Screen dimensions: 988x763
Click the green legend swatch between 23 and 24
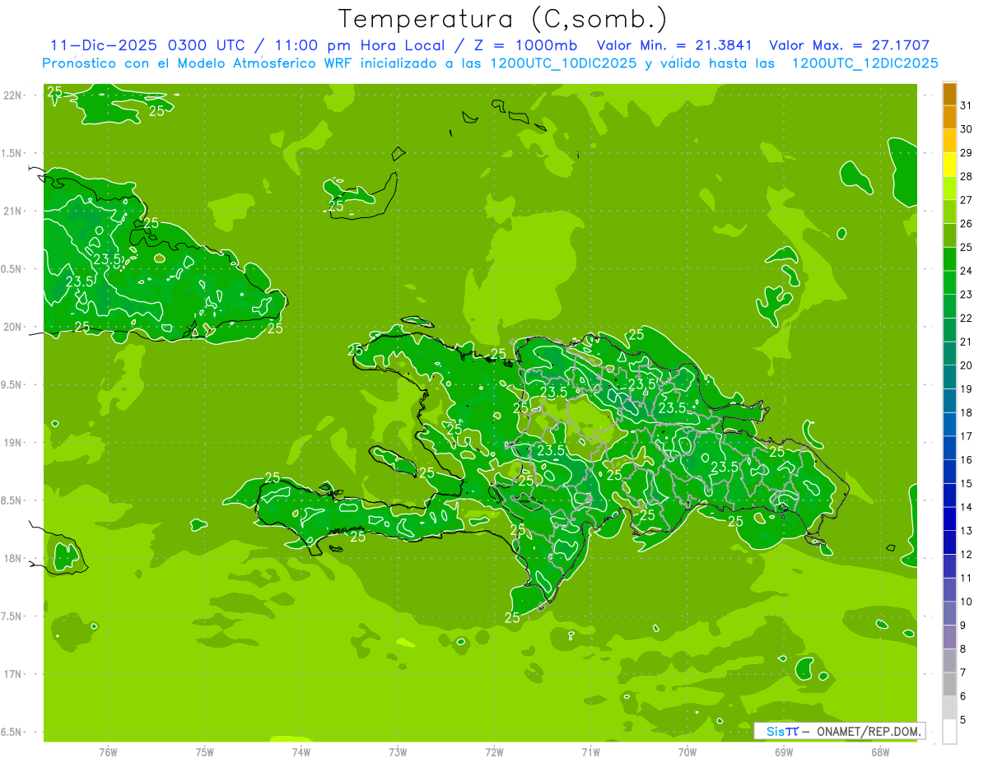(x=949, y=282)
